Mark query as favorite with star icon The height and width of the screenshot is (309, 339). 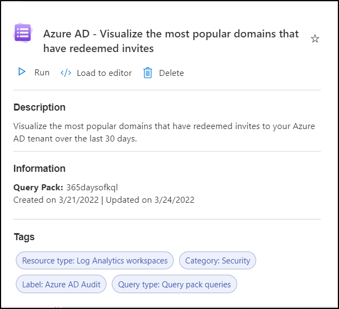tap(315, 38)
